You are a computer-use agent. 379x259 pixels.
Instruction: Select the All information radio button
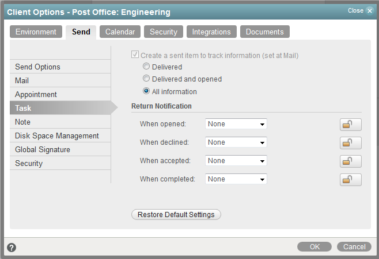(146, 92)
